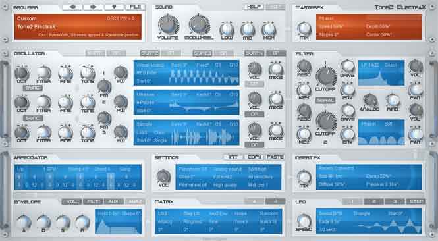Viewport: 438px width, 241px height.
Task: Click the MasterFX MIX knob
Action: pos(304,28)
